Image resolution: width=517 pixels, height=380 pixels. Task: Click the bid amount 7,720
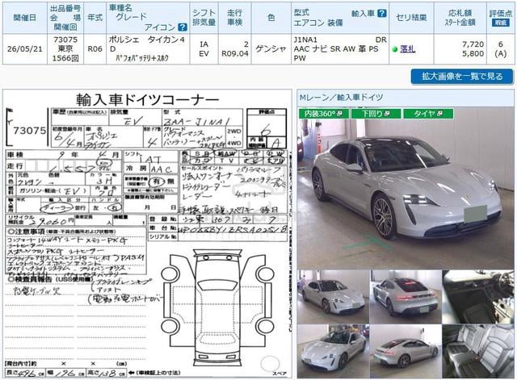click(x=473, y=44)
